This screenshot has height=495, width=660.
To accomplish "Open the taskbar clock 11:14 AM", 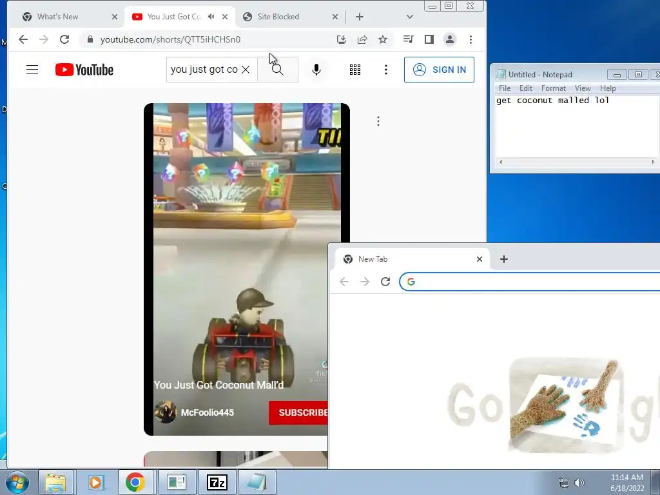I will click(x=626, y=482).
